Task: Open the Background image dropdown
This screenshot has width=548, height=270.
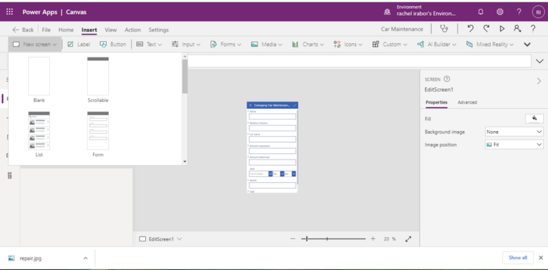Action: click(x=514, y=132)
